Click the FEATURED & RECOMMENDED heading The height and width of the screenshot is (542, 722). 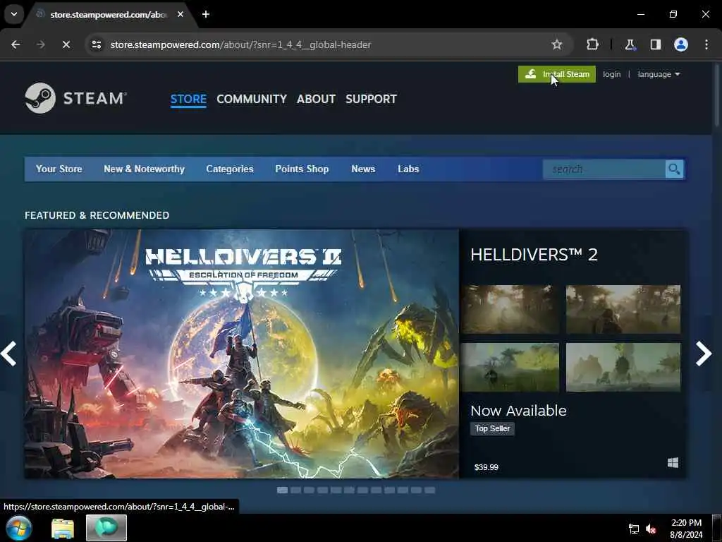[x=97, y=215]
